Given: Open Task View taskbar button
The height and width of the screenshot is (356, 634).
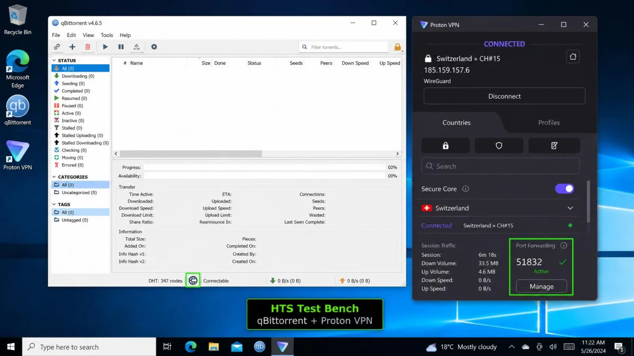Looking at the screenshot, I should point(167,347).
